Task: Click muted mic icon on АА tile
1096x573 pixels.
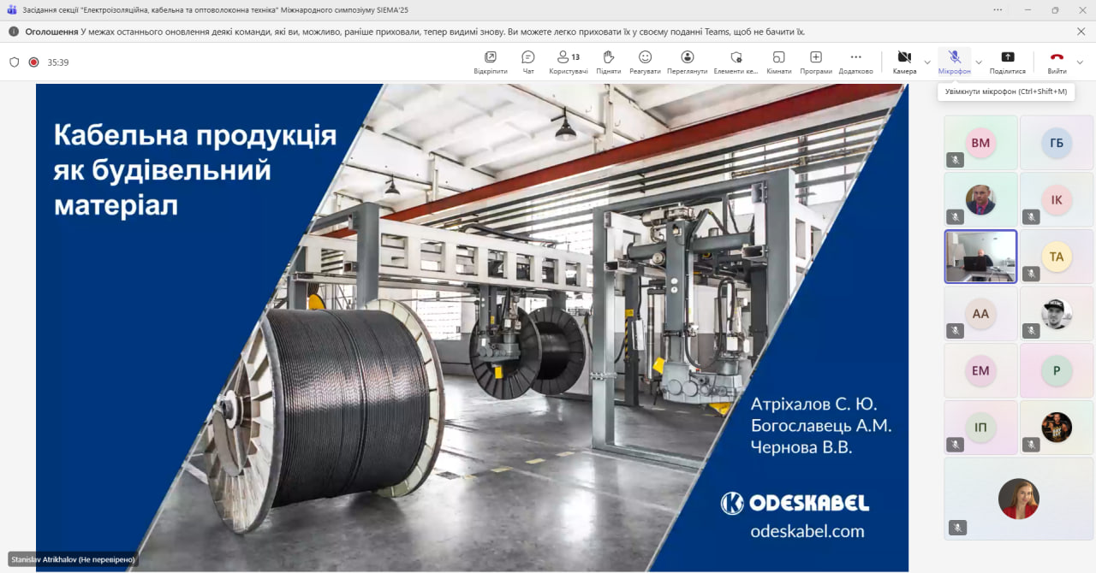Action: [x=956, y=331]
